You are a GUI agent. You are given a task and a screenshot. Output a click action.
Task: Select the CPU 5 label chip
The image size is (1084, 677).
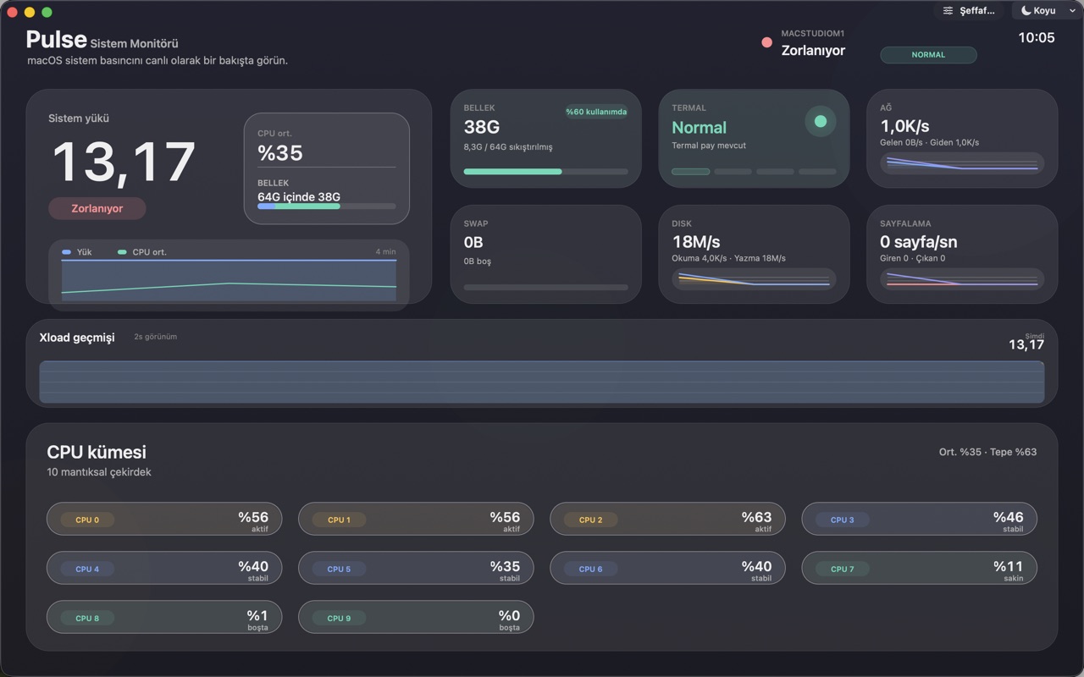click(339, 569)
